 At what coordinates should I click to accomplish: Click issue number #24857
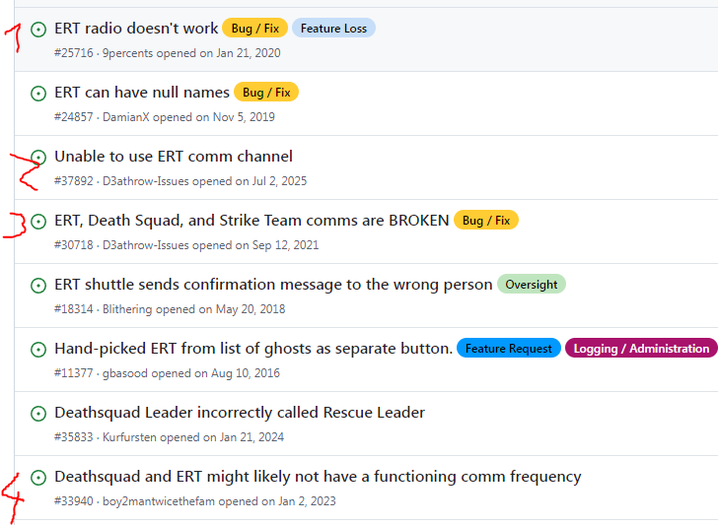coord(74,117)
